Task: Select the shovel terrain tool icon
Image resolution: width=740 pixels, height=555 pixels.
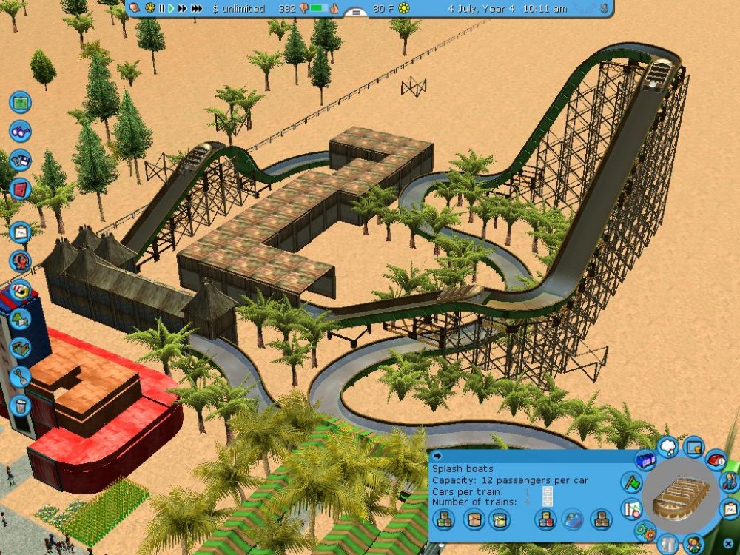Action: pyautogui.click(x=20, y=376)
